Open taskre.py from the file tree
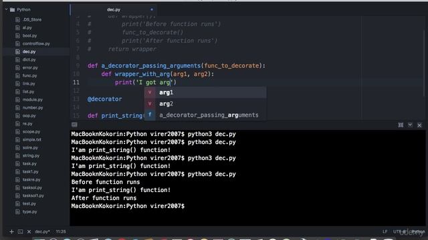The image size is (428, 240). point(31,179)
